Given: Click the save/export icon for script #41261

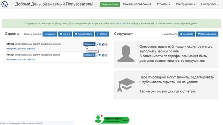Looking at the screenshot, I should [100, 55].
